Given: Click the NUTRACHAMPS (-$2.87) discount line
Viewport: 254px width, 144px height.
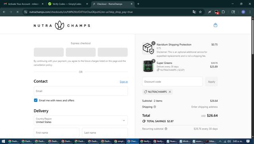Looking at the screenshot, I should (171, 70).
